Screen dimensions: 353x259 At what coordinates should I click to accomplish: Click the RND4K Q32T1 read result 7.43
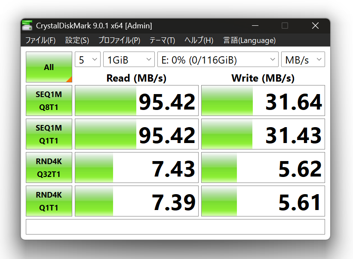(x=137, y=168)
